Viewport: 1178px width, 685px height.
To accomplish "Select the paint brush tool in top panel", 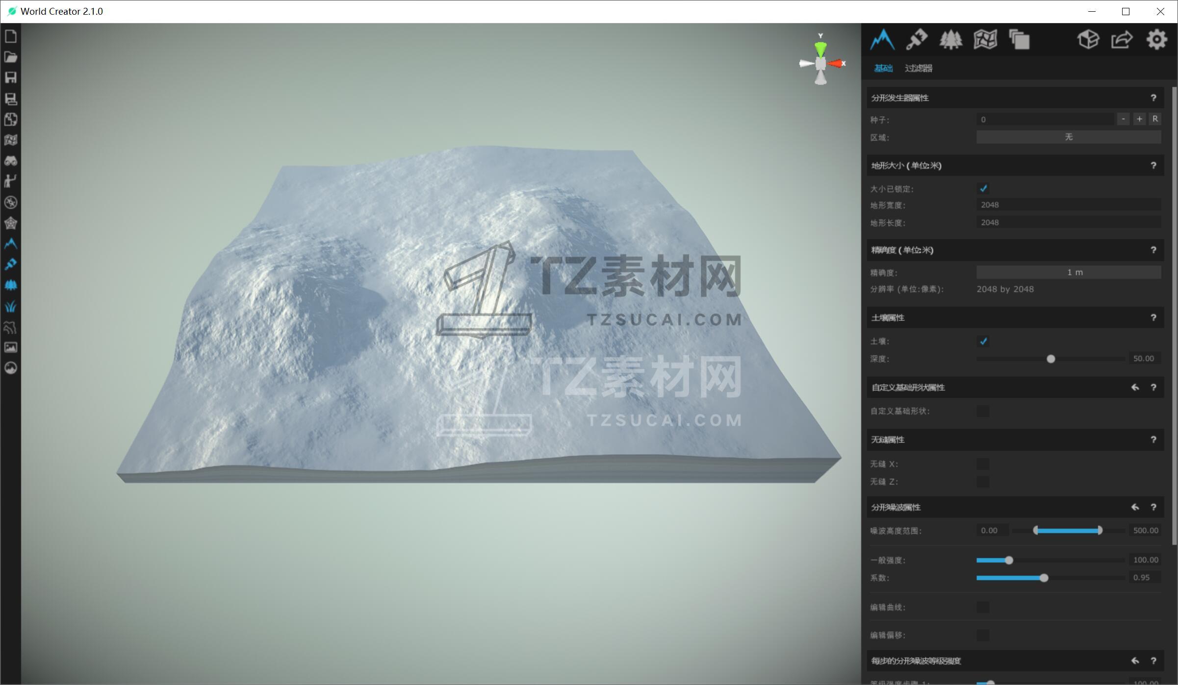I will 916,40.
